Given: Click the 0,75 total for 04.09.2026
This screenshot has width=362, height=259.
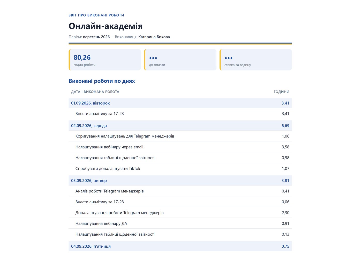Looking at the screenshot, I should 285,246.
